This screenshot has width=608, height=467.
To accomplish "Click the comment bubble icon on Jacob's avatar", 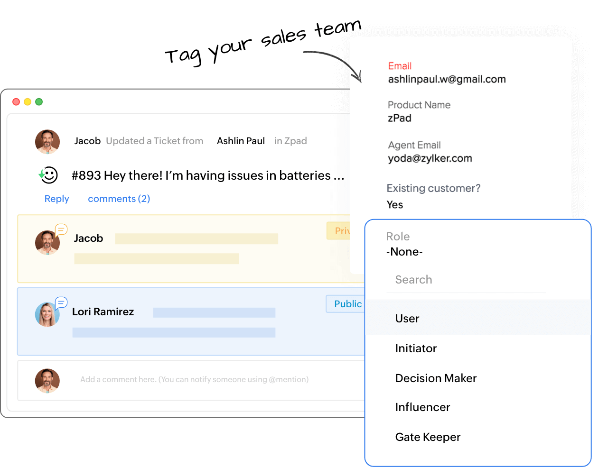I will point(61,230).
